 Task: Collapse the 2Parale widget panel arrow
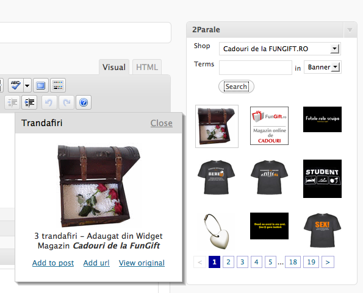click(350, 30)
